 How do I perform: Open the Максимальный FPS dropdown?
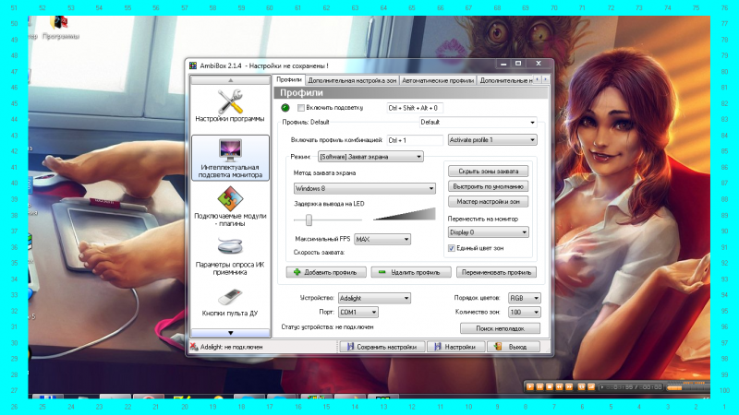tap(382, 239)
